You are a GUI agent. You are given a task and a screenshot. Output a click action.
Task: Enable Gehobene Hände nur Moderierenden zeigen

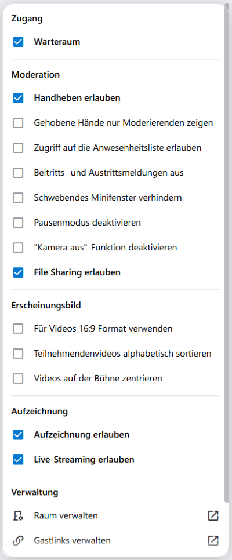tap(18, 123)
